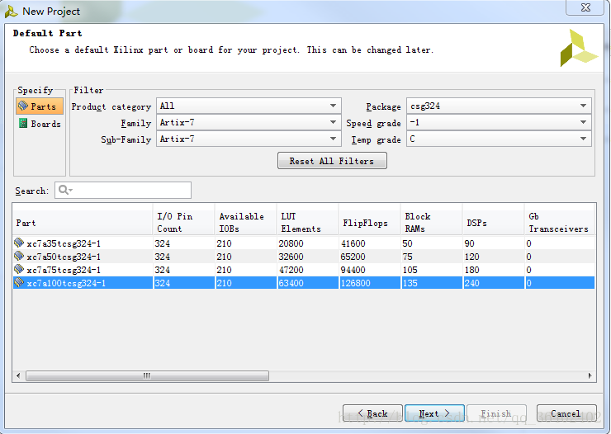Click the Next button
611x434 pixels.
click(x=434, y=413)
